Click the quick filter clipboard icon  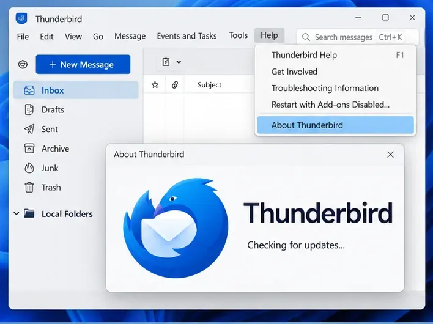click(166, 62)
